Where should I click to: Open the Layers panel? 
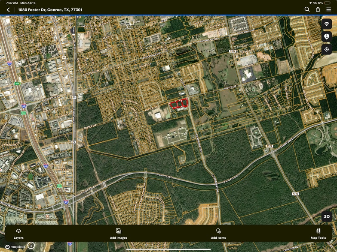click(x=18, y=234)
